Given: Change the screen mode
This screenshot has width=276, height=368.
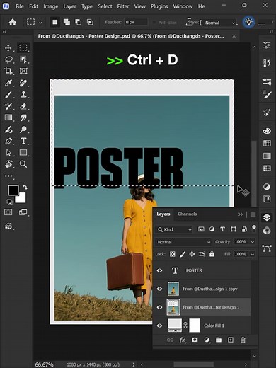Looking at the screenshot, I should pyautogui.click(x=23, y=212).
